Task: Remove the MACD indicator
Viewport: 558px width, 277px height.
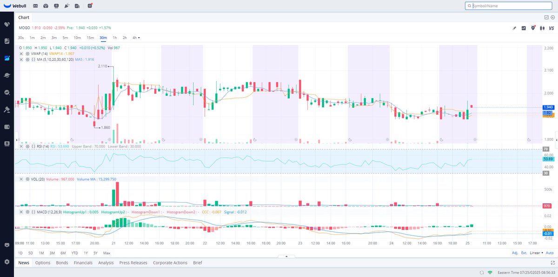Action: 21,212
